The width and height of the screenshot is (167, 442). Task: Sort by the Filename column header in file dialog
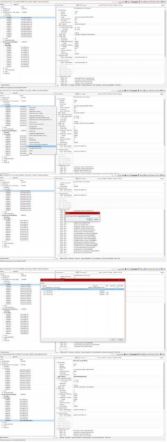[x=44, y=286]
